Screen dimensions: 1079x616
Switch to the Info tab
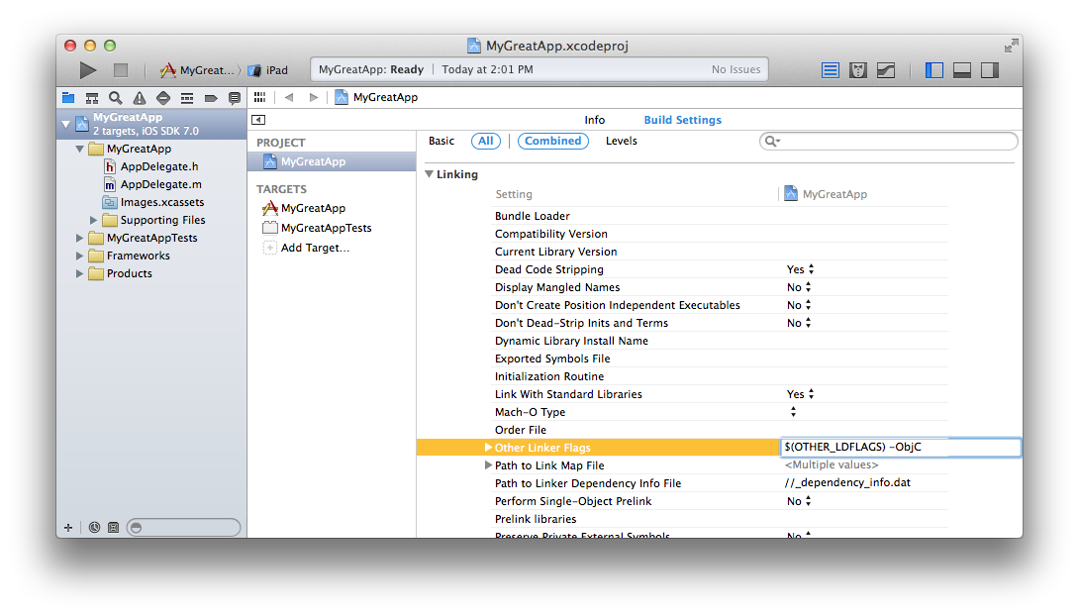click(x=594, y=120)
